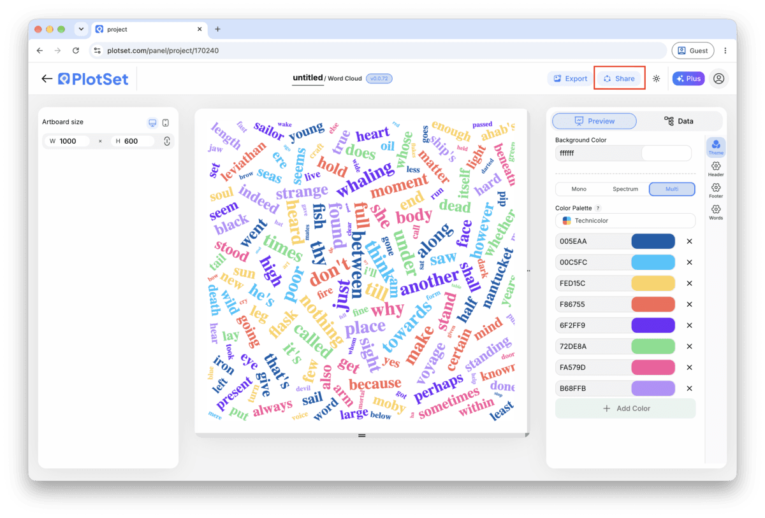Screen dimensions: 765x518
Task: Open the user account avatar menu
Action: (719, 78)
